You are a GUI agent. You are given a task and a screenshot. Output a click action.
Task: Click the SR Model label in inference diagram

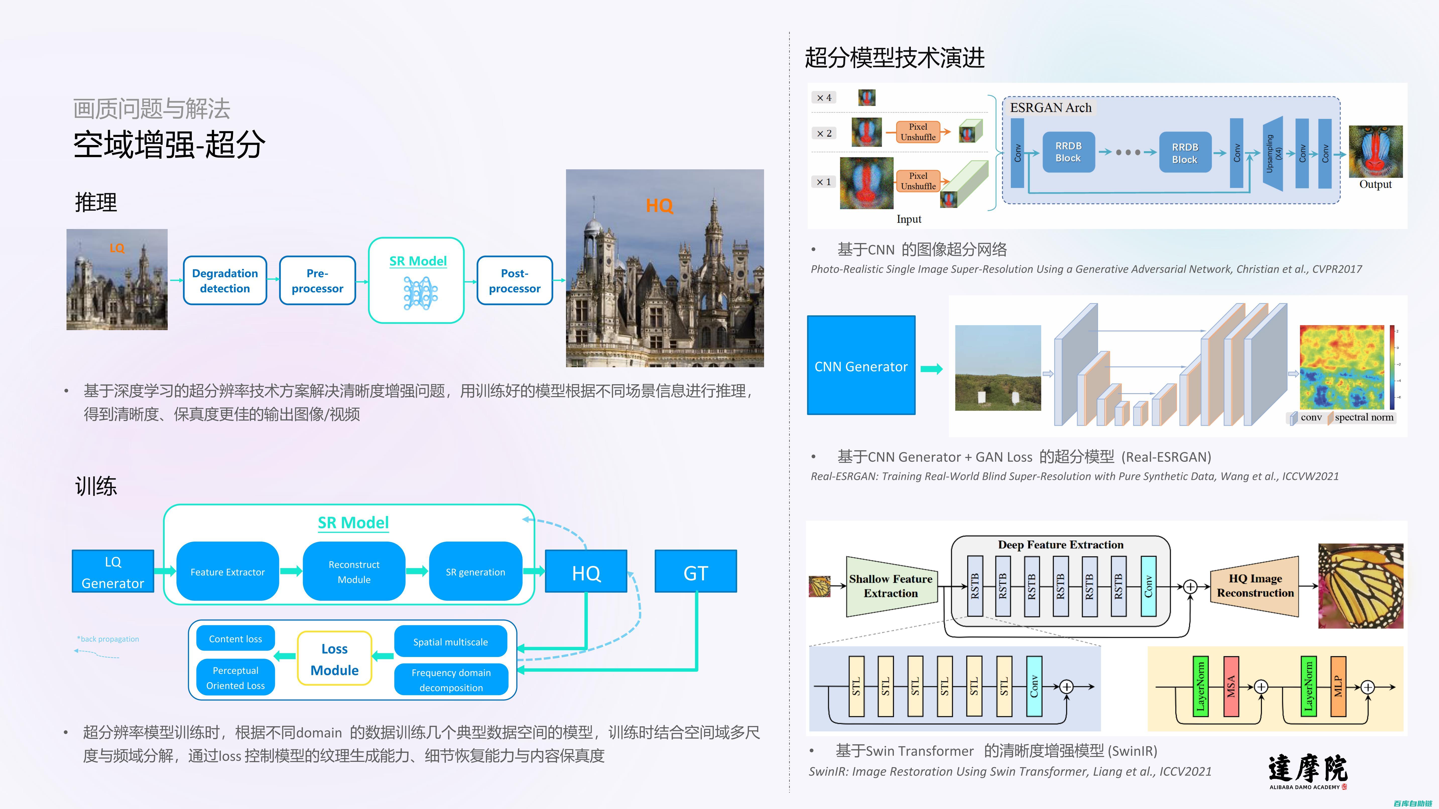(418, 261)
